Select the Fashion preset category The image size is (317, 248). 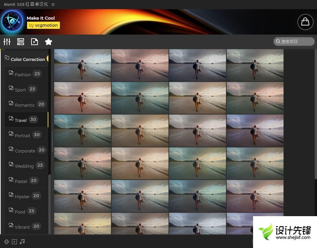click(x=23, y=74)
